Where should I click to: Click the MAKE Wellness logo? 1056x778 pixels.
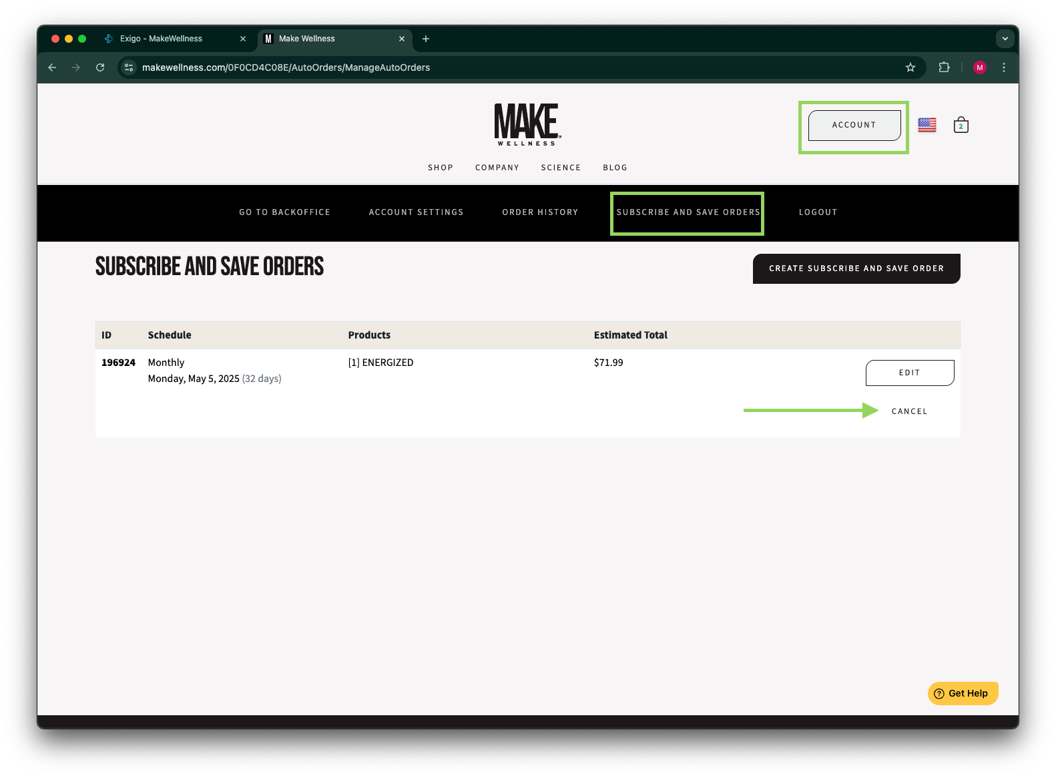click(x=527, y=124)
